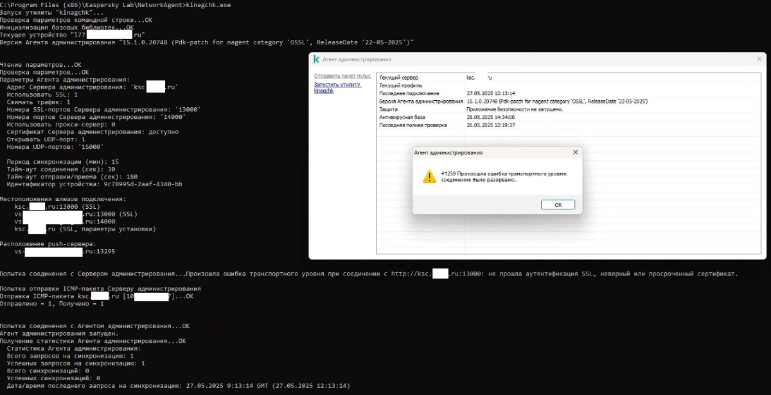Click console heading 'Расположение push-сервера:'
Viewport: 771px width, 395px height.
click(48, 243)
